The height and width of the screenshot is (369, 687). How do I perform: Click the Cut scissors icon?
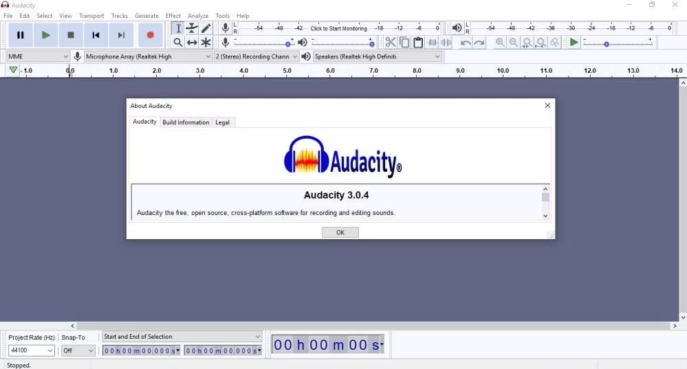[x=391, y=43]
